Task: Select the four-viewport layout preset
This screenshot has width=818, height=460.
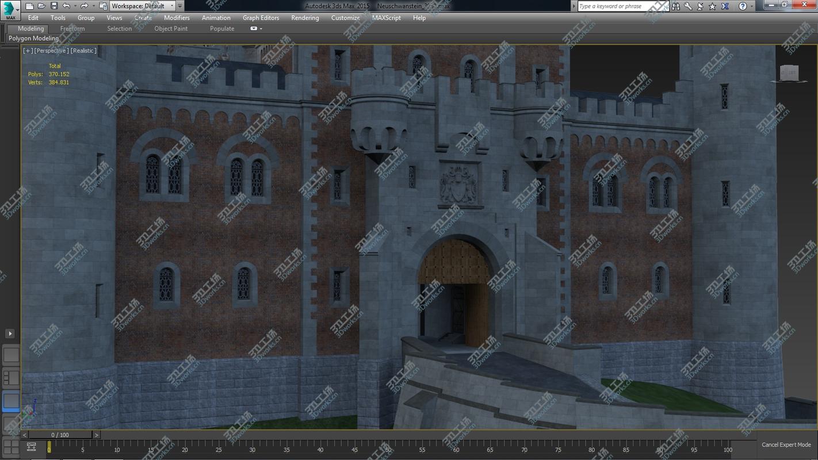Action: click(11, 446)
